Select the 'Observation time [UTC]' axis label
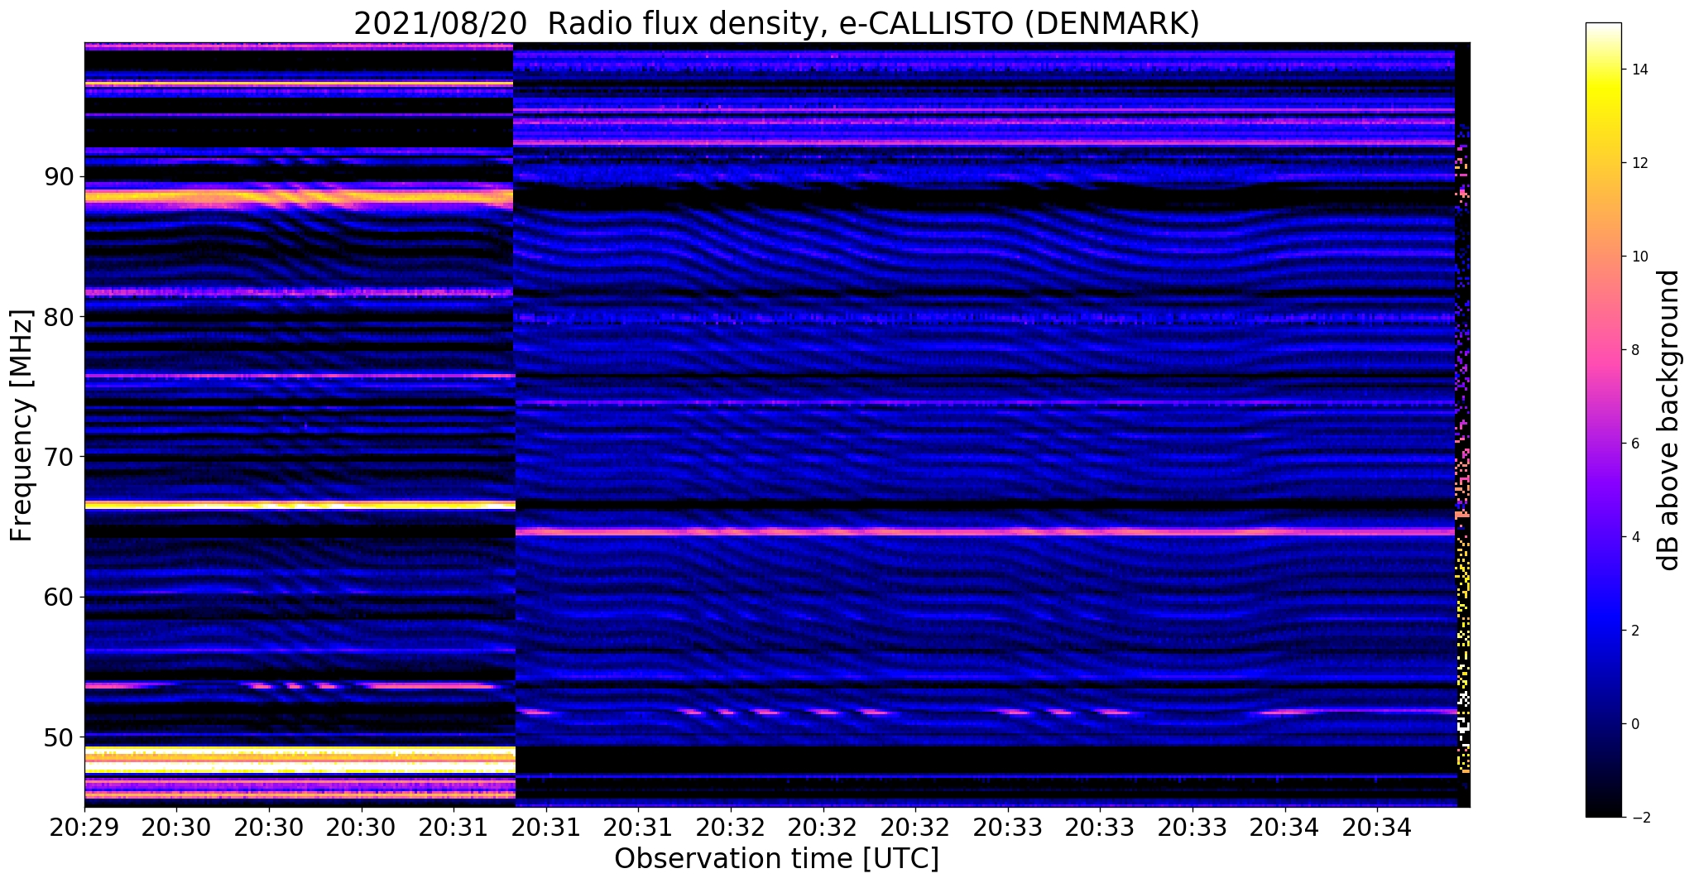This screenshot has width=1694, height=883. click(776, 859)
